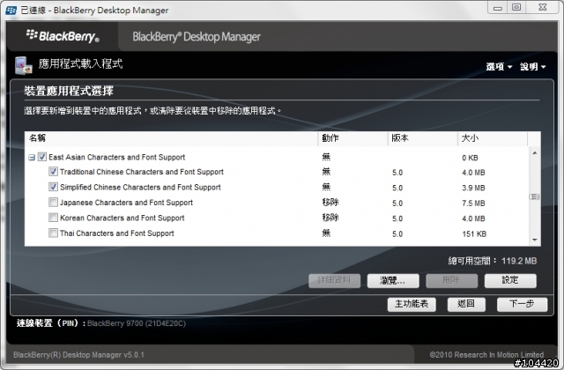Click the BlackBerry 9700 (21D4E20C) device text
564x370 pixels.
click(x=137, y=323)
